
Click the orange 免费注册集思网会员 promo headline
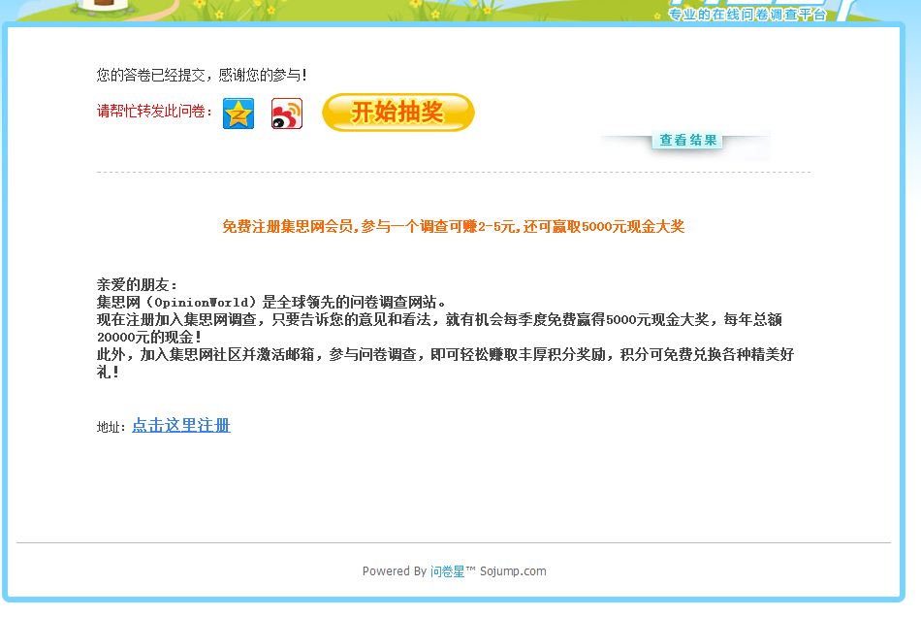(x=453, y=226)
